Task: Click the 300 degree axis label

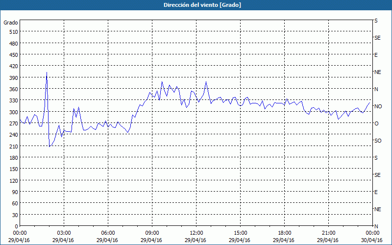Action: (x=14, y=112)
